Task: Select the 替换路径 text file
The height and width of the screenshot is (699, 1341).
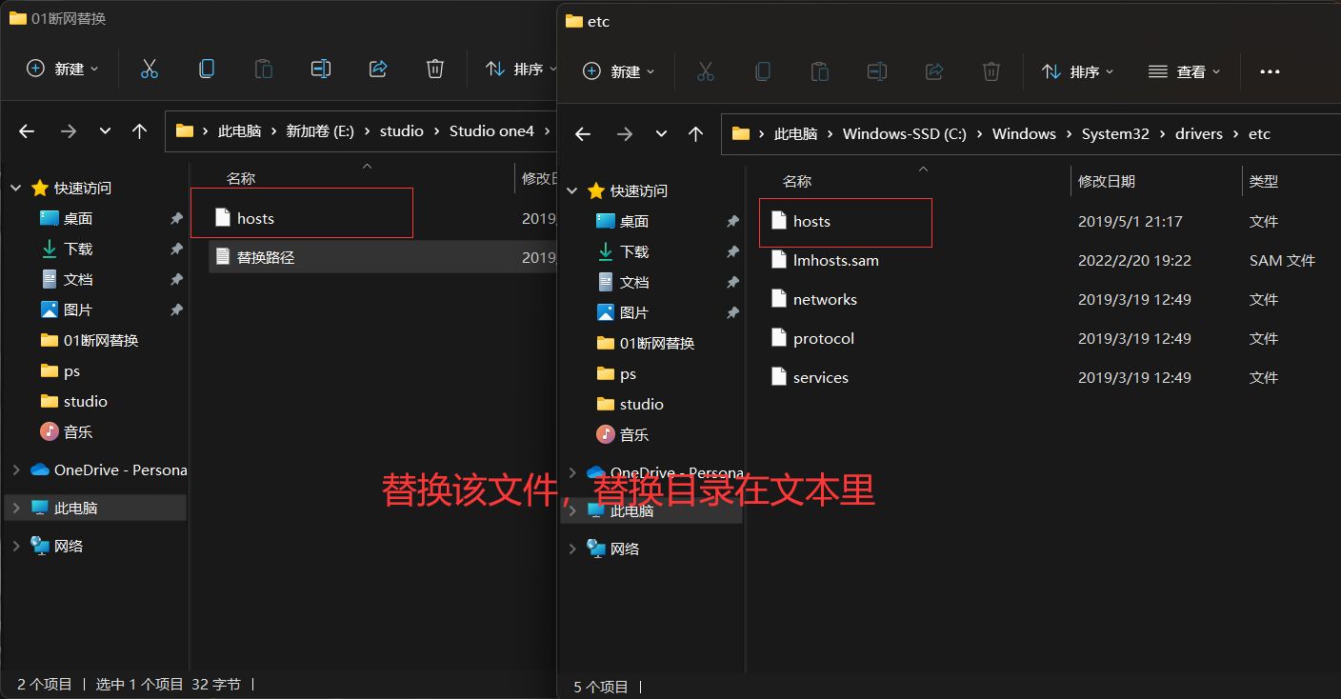Action: point(265,257)
